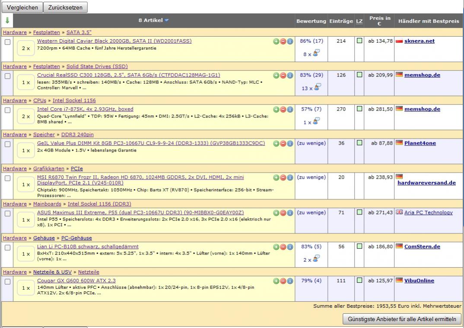The height and width of the screenshot is (328, 464).
Task: Open the sknera.net retailer link
Action: pos(420,41)
